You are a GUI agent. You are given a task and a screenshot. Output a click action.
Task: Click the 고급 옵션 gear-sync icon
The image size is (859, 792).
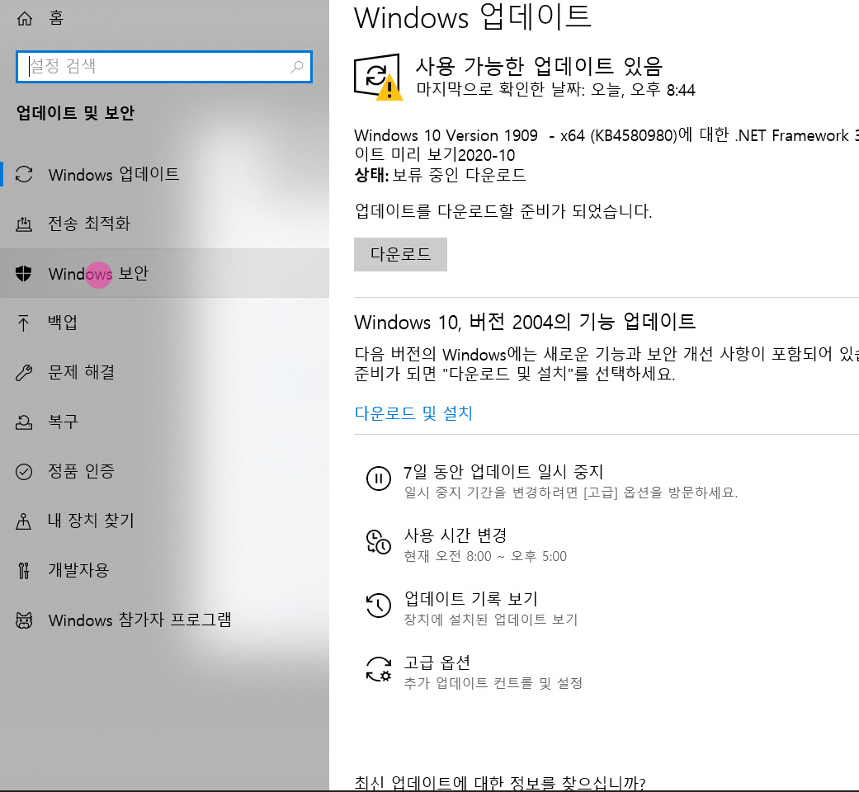(x=378, y=669)
